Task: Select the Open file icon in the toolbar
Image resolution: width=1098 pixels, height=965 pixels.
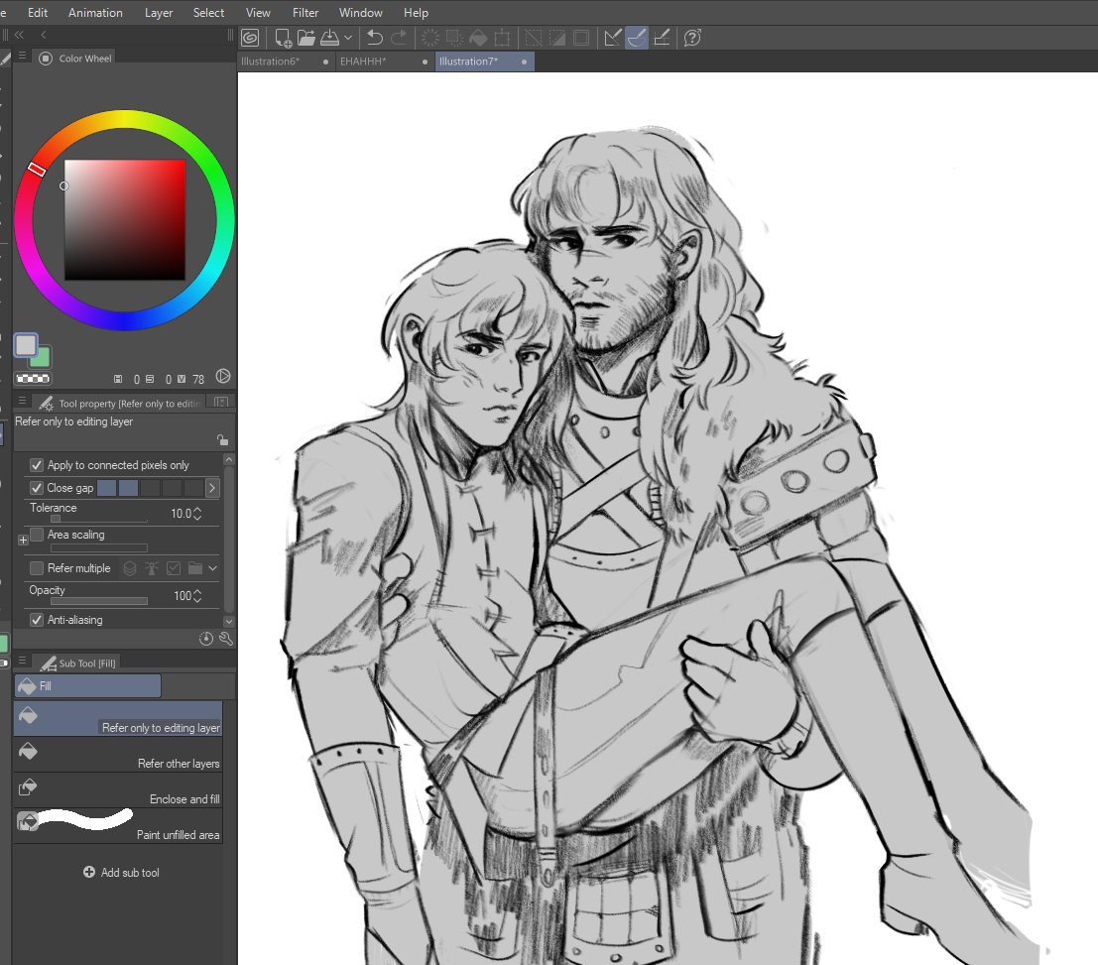Action: click(305, 37)
